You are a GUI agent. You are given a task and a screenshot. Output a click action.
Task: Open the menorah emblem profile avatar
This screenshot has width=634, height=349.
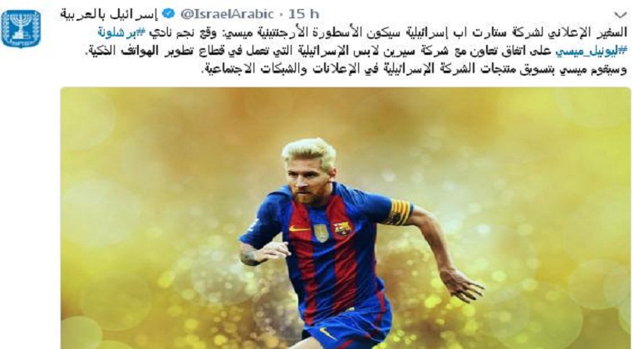[21, 29]
